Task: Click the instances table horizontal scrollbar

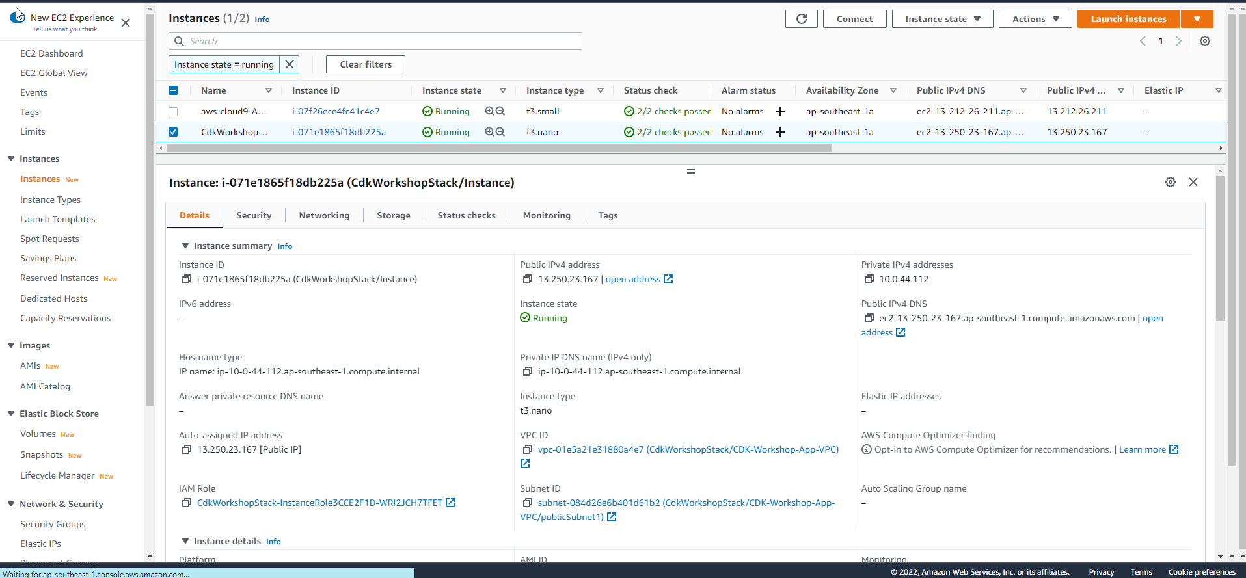Action: click(x=499, y=148)
